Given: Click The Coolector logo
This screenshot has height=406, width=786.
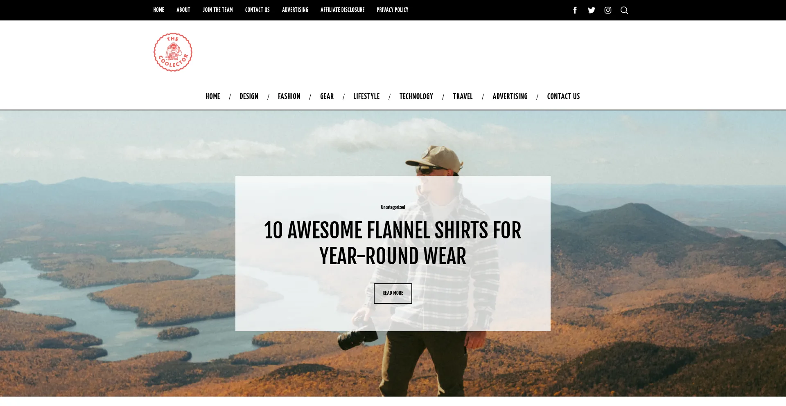Looking at the screenshot, I should coord(173,52).
